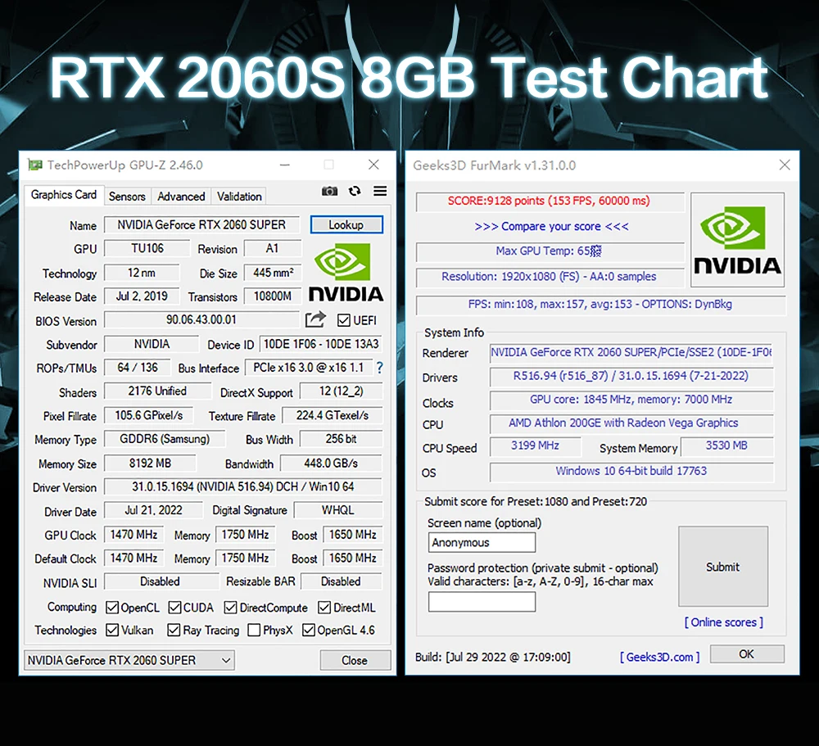Image resolution: width=819 pixels, height=746 pixels.
Task: Click the BIOS export share icon
Action: [x=315, y=319]
